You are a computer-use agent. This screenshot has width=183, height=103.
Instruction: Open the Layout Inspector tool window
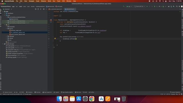[x=175, y=92]
